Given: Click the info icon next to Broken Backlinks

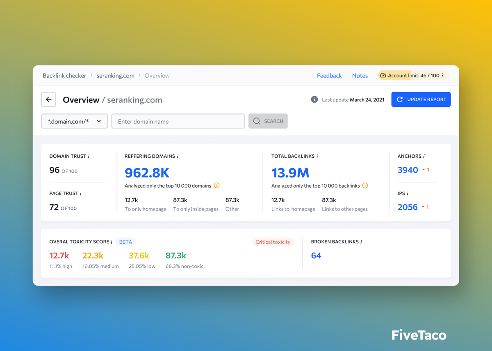Looking at the screenshot, I should pos(361,242).
